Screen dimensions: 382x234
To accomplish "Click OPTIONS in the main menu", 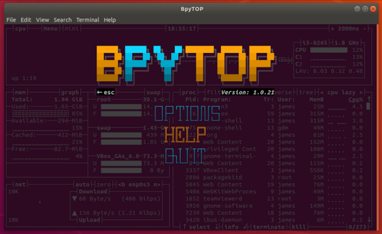I will tap(187, 114).
